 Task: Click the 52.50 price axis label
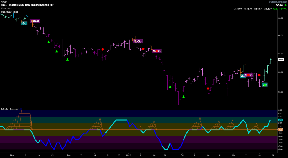[x=280, y=92]
